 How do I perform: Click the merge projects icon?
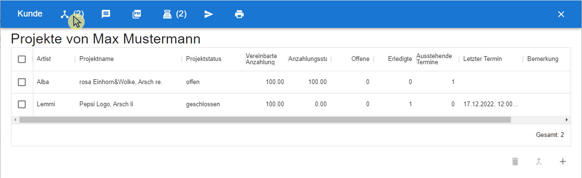(538, 161)
